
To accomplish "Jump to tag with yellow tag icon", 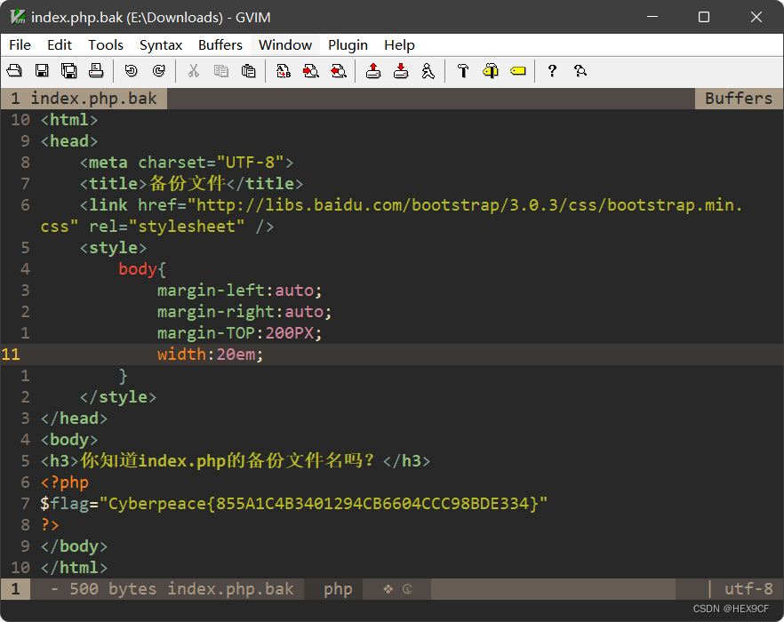I will [518, 71].
